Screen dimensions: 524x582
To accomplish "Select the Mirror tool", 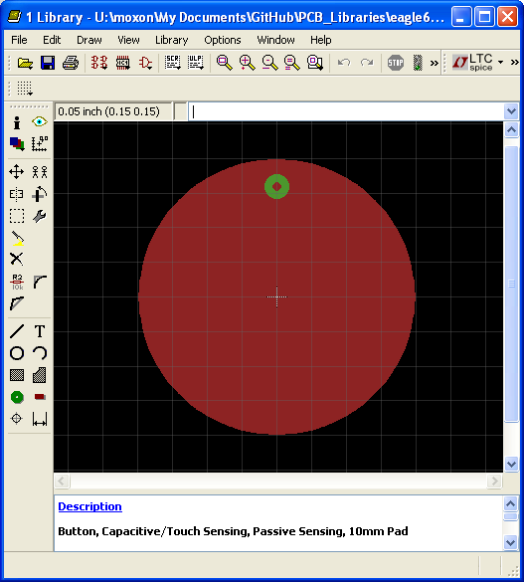I will 16,194.
